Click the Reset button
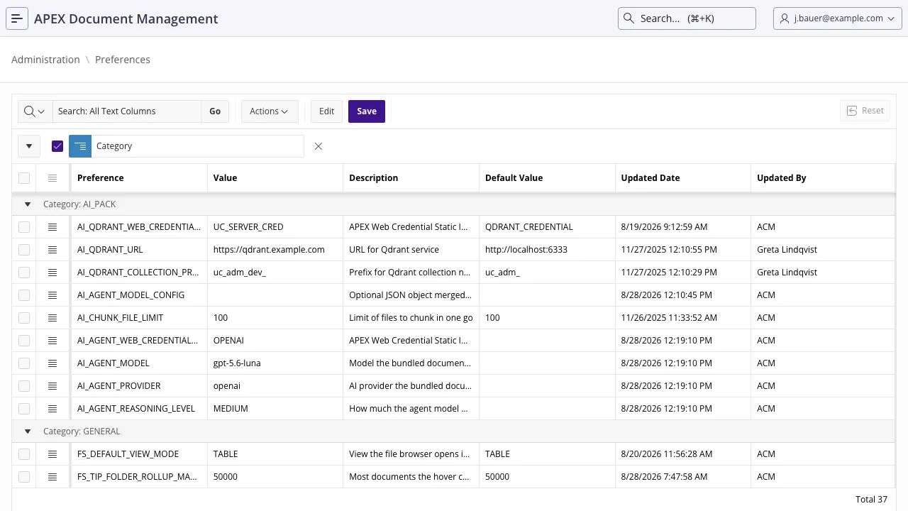 [x=865, y=111]
